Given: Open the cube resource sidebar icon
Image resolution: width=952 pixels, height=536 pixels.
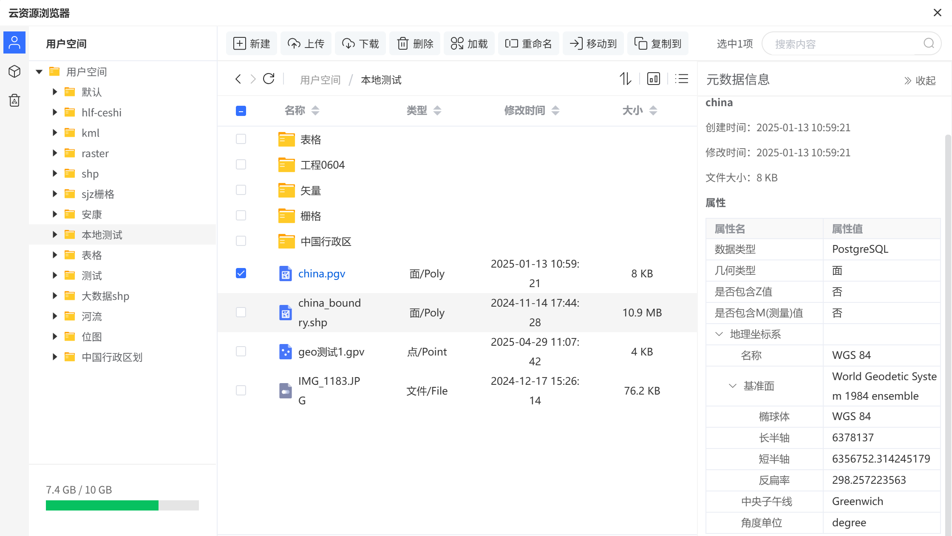Looking at the screenshot, I should (x=14, y=71).
